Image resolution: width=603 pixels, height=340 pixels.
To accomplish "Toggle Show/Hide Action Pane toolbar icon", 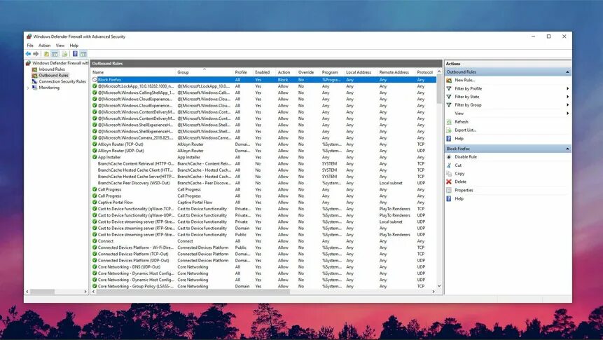I will pos(83,54).
